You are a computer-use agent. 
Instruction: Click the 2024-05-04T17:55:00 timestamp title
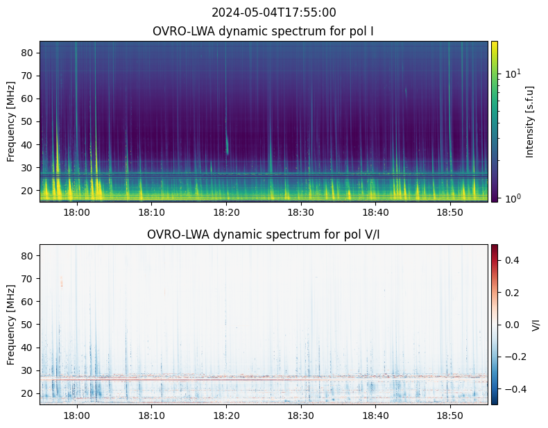[273, 12]
